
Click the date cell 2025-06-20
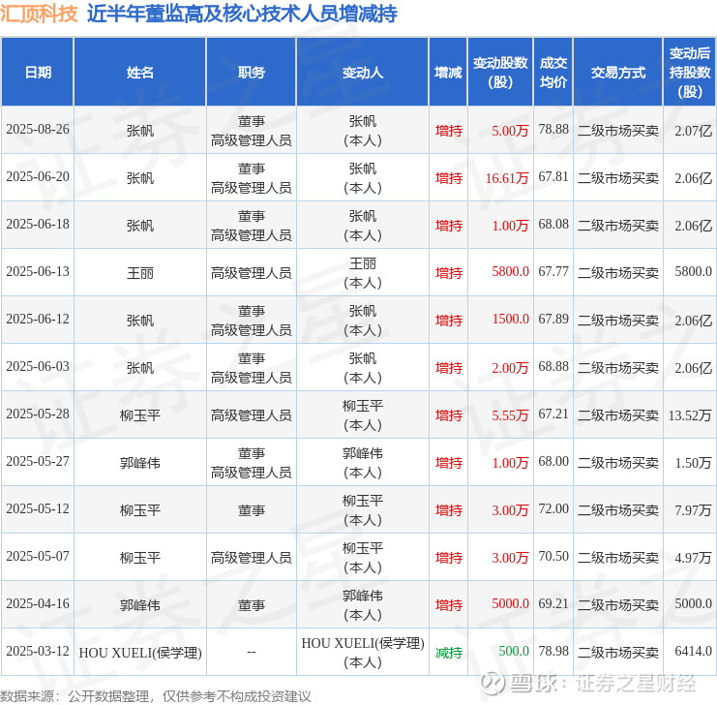pos(38,176)
